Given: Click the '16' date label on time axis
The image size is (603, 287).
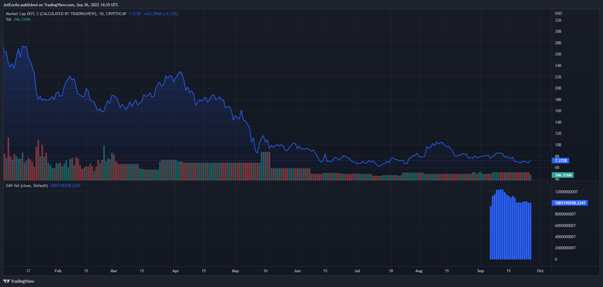Looking at the screenshot, I should 265,271.
